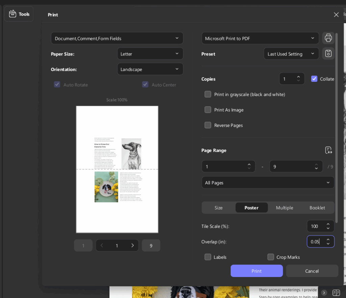Cancel the print dialog
346x298 pixels.
pos(312,271)
